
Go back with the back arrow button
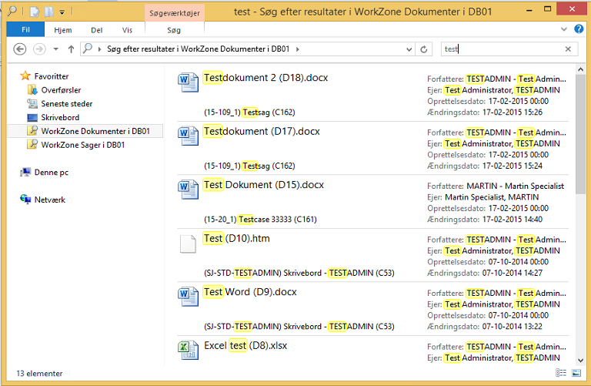click(x=19, y=49)
